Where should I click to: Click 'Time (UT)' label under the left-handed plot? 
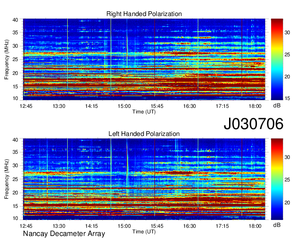point(144,232)
